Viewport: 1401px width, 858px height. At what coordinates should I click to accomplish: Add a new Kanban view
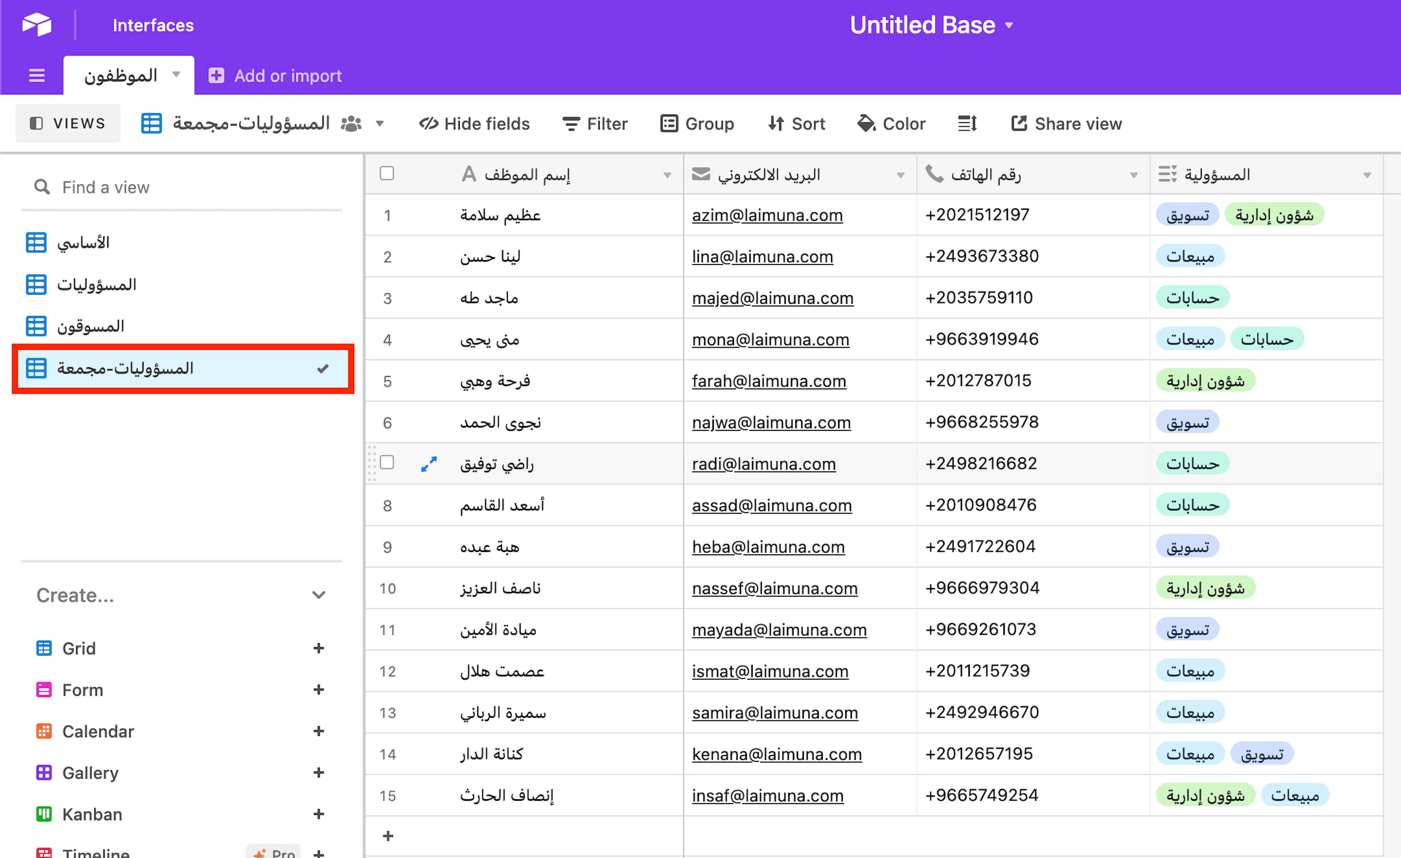[x=319, y=813]
